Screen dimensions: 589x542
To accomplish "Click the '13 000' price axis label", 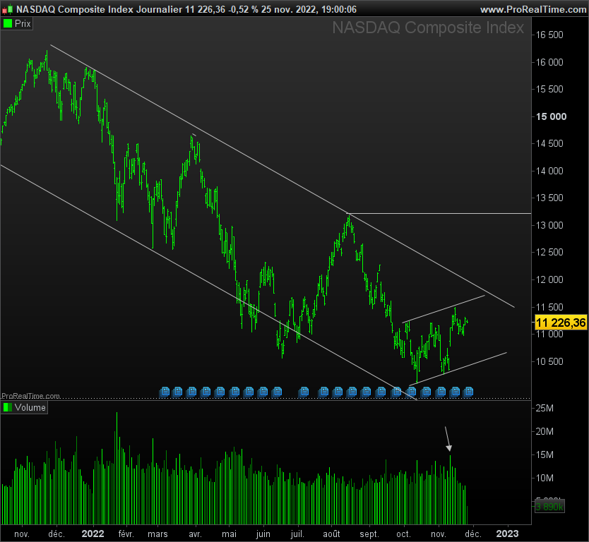I will [549, 226].
